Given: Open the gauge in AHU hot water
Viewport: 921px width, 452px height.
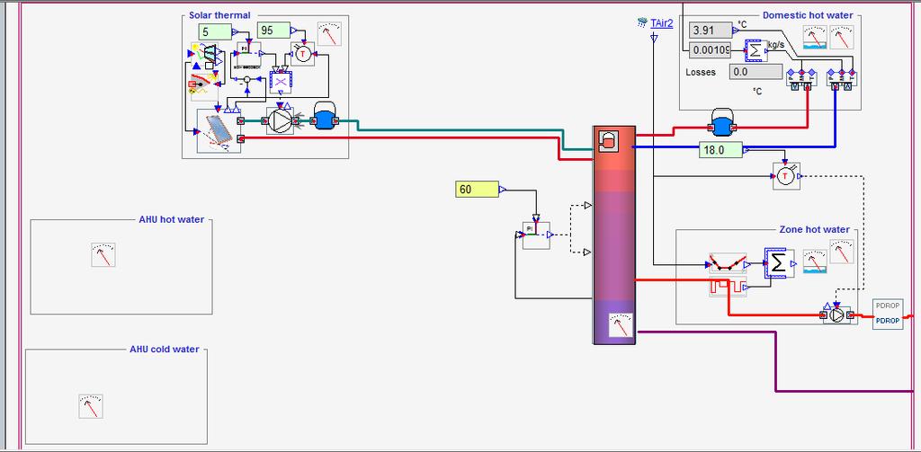Looking at the screenshot, I should tap(103, 255).
